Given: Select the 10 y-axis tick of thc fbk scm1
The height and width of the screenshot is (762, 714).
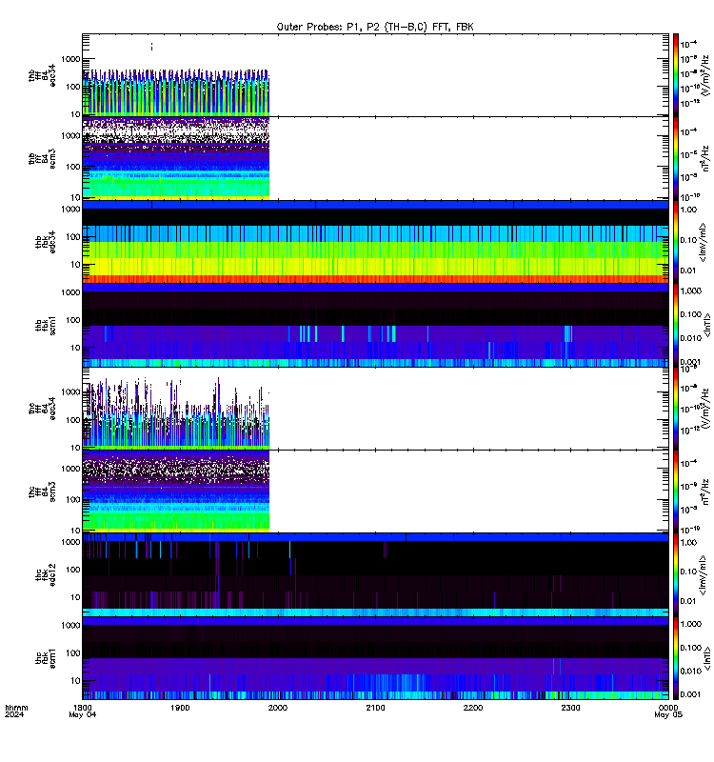Looking at the screenshot, I should (75, 680).
